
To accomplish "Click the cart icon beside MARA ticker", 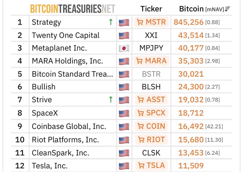I will tap(139, 61).
